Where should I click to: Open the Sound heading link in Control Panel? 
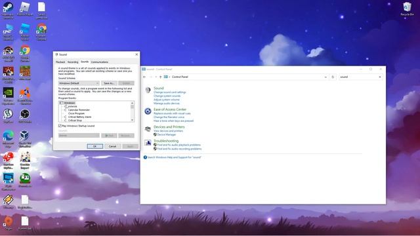click(159, 88)
